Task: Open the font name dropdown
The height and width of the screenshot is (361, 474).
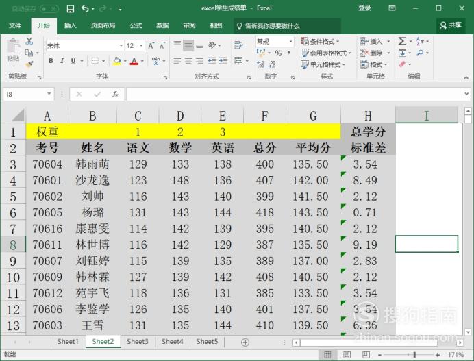Action: (x=121, y=46)
